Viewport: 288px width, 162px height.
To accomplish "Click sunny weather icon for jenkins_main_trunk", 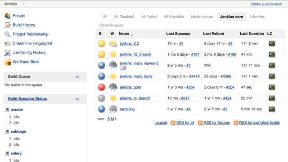I will click(113, 76).
